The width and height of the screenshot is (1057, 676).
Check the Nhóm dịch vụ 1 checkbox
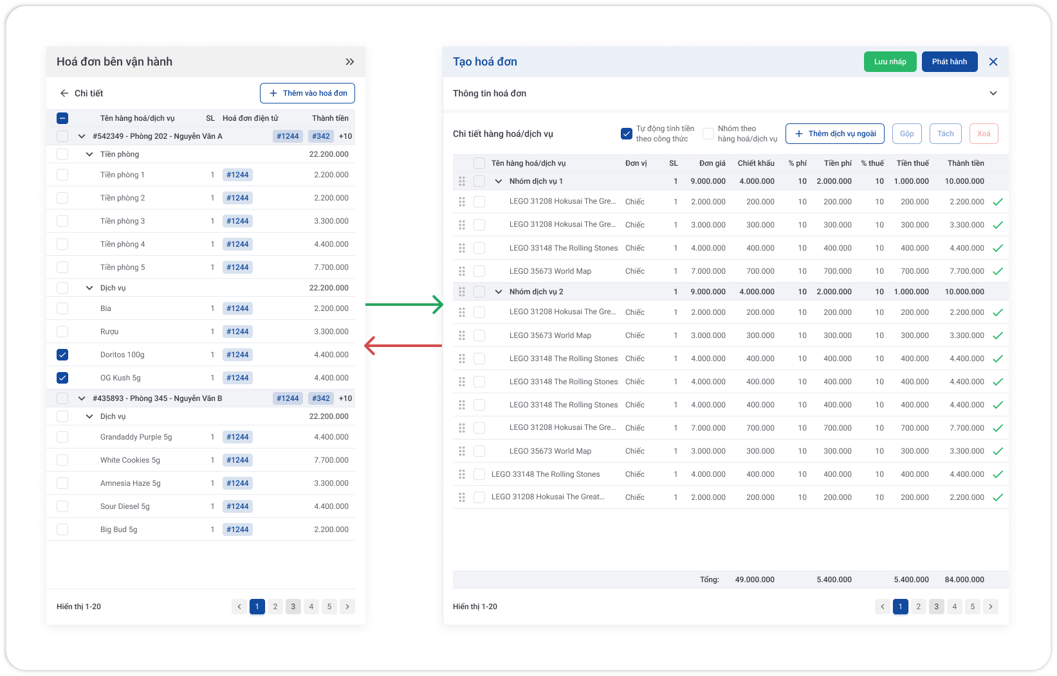coord(479,181)
